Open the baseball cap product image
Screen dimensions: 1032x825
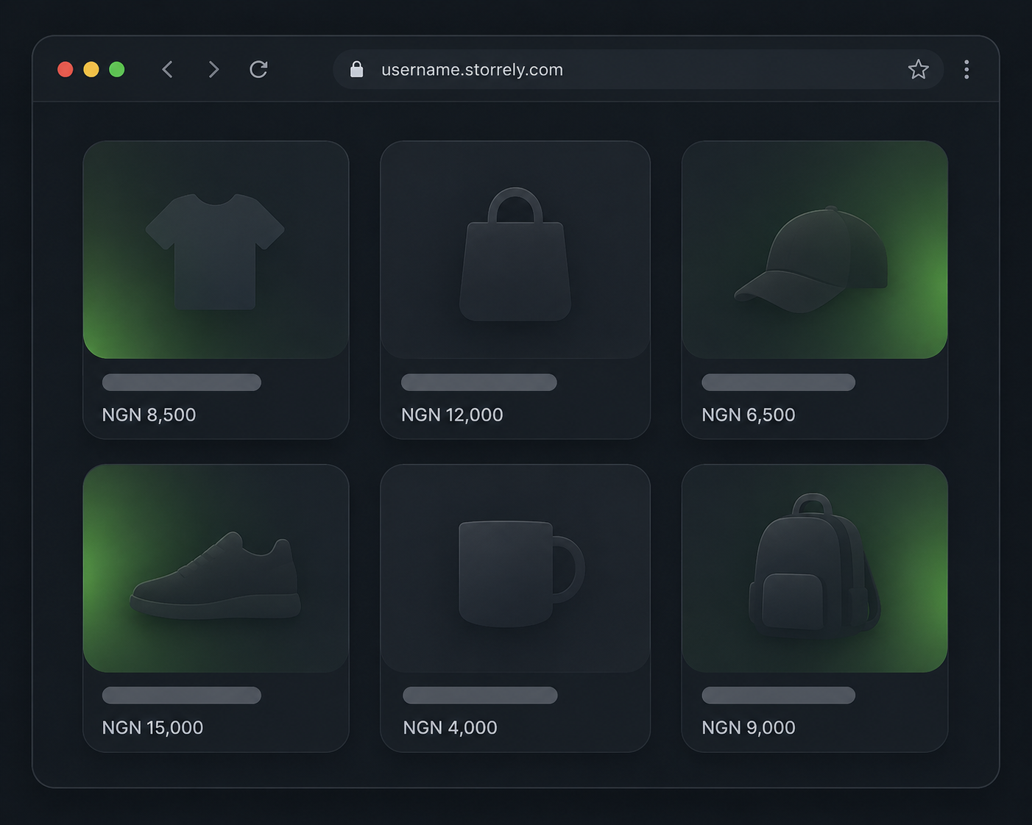(815, 250)
